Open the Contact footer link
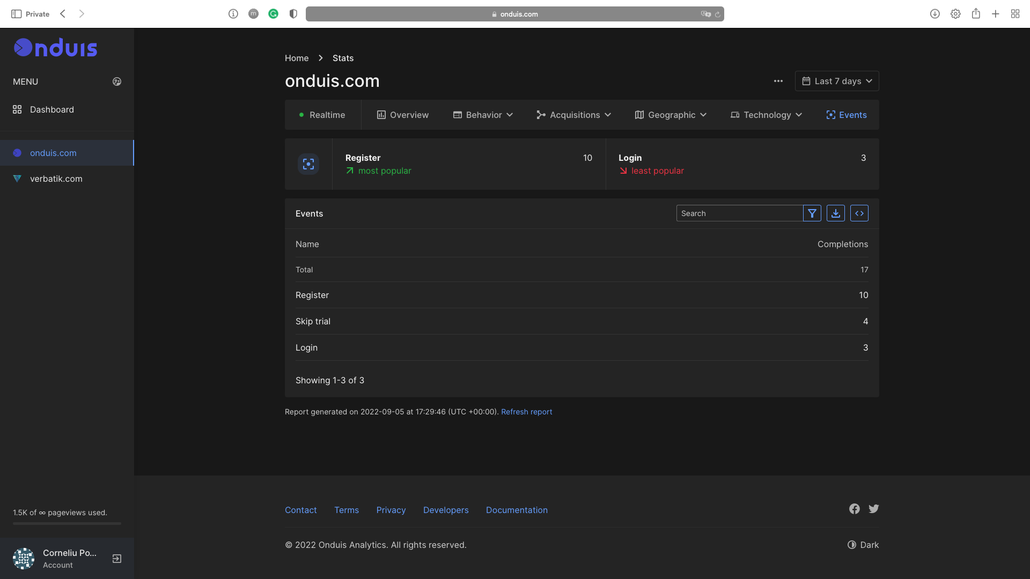 pyautogui.click(x=301, y=510)
